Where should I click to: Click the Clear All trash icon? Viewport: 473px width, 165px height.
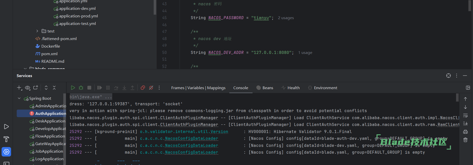465,140
